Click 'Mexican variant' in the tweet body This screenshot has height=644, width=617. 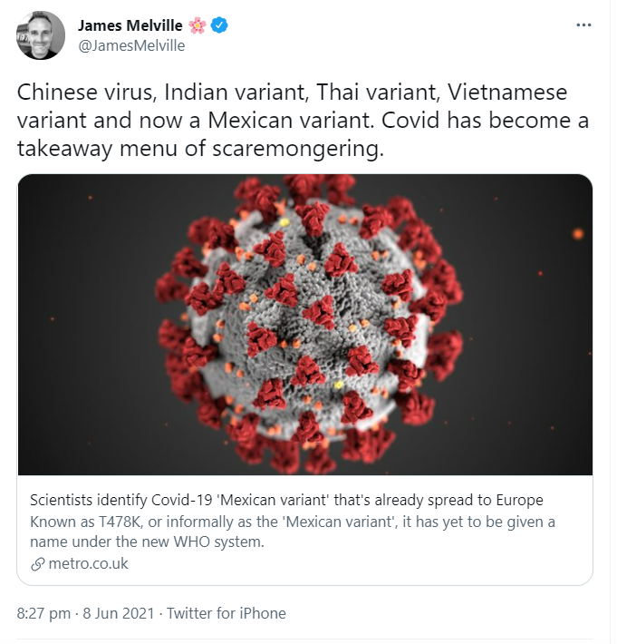[291, 121]
